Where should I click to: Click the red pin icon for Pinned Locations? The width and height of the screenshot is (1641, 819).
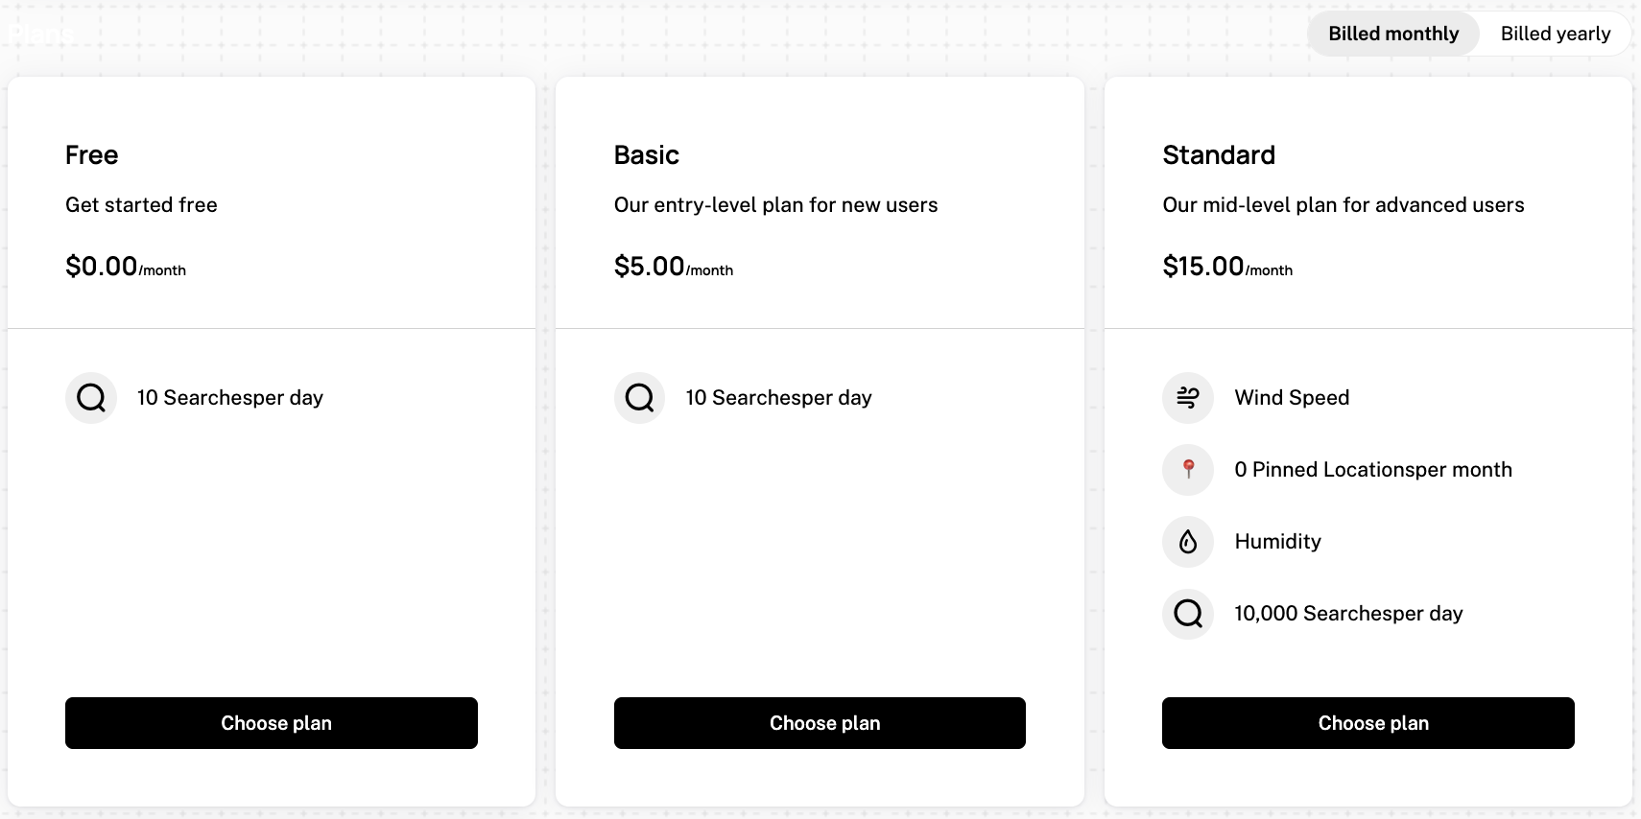click(1187, 470)
